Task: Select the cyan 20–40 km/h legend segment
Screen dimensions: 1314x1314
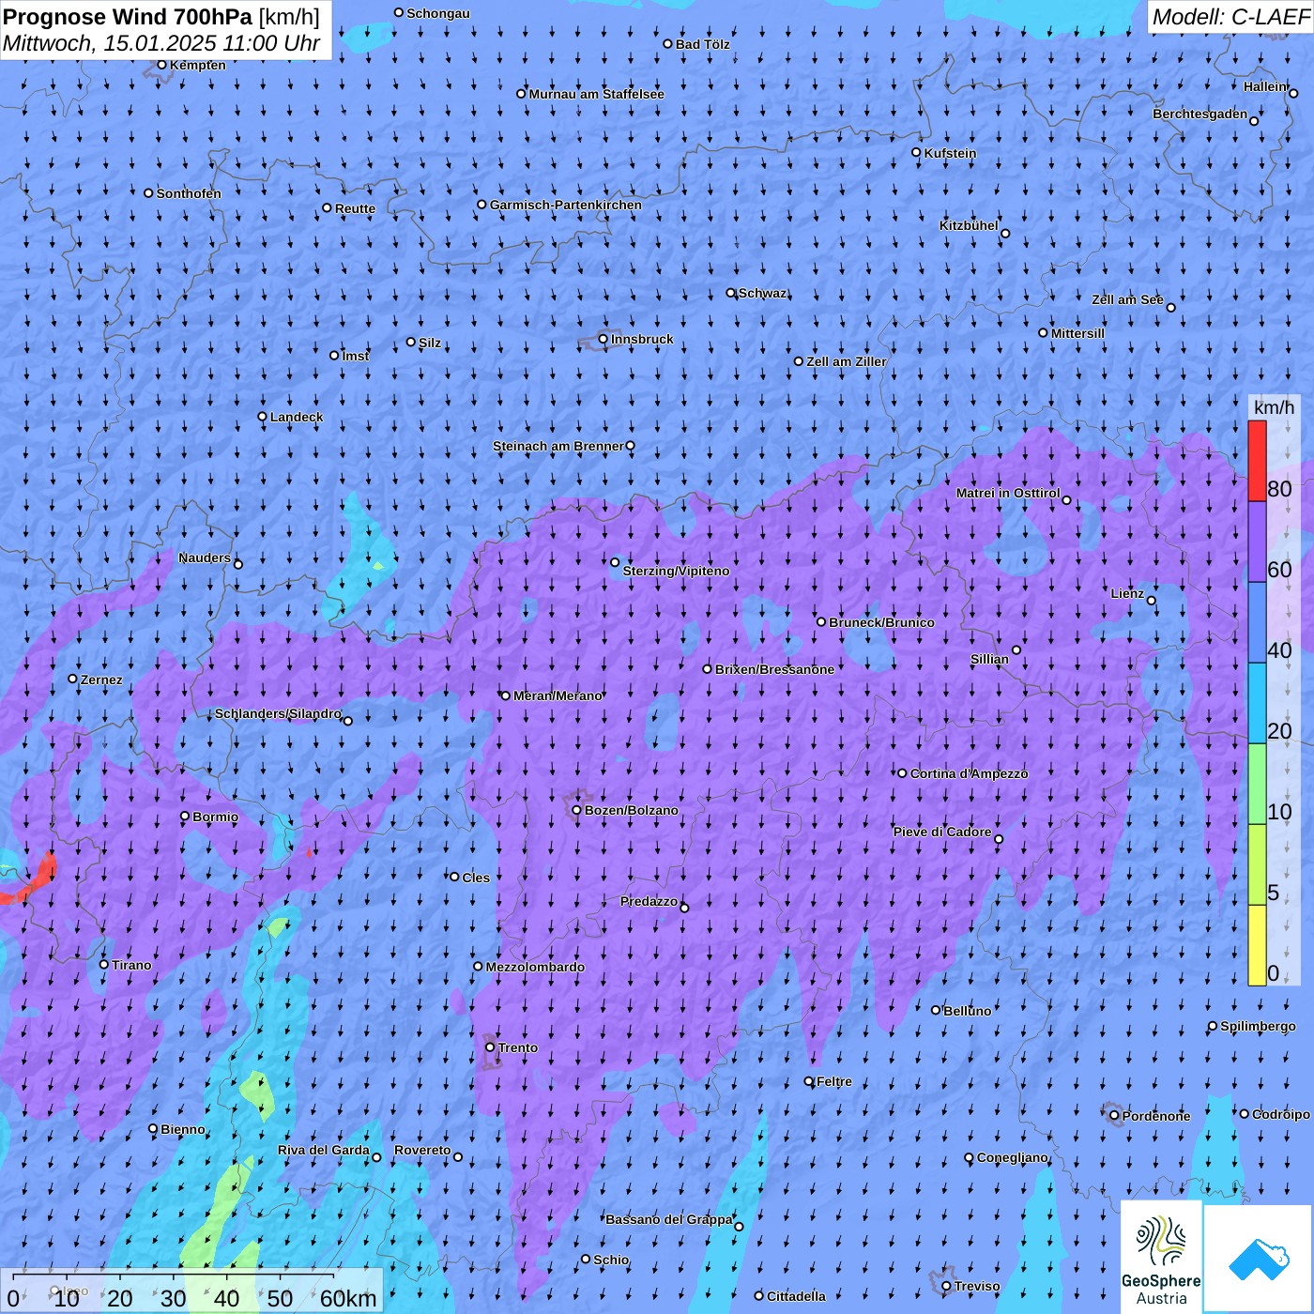Action: (1257, 704)
